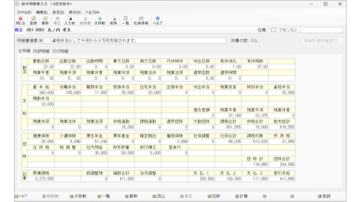The image size is (360, 202).
Task: Select the 厚生年金 value 51,240
Action: coord(94,141)
